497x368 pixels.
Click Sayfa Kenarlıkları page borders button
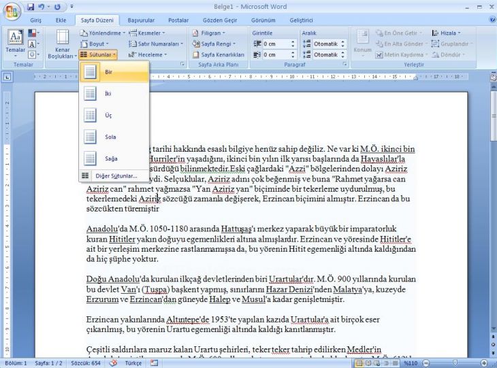[x=219, y=54]
